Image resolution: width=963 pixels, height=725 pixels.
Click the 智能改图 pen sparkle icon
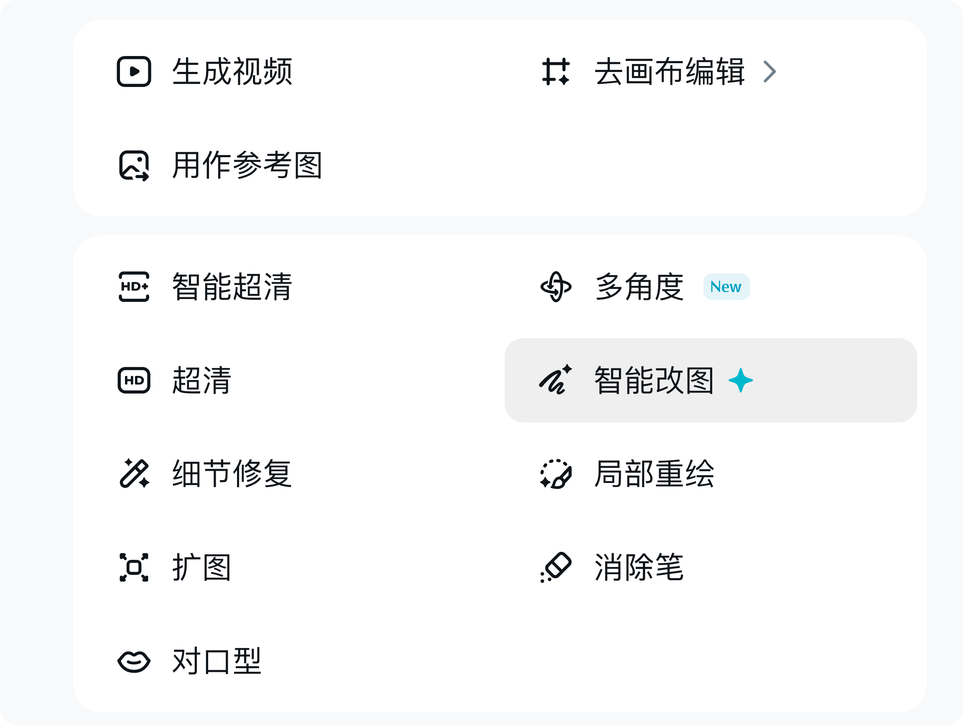click(x=555, y=379)
